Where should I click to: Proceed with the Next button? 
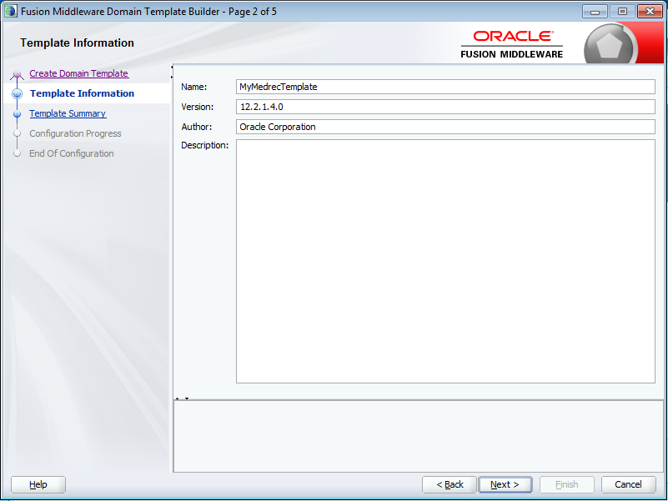(x=505, y=484)
